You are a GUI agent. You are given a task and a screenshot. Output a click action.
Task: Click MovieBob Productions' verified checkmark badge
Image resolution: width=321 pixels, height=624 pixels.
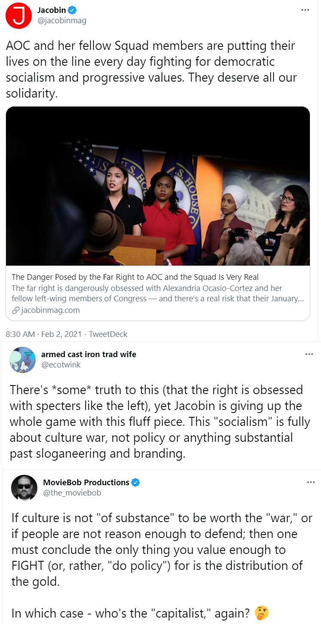pyautogui.click(x=136, y=482)
